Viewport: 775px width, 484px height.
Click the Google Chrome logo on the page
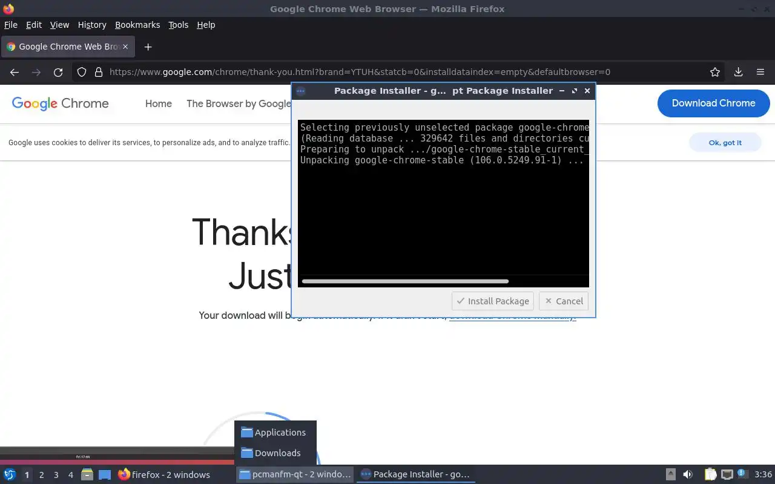pos(61,103)
